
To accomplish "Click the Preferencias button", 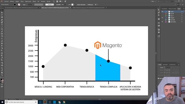I will click(x=90, y=5).
